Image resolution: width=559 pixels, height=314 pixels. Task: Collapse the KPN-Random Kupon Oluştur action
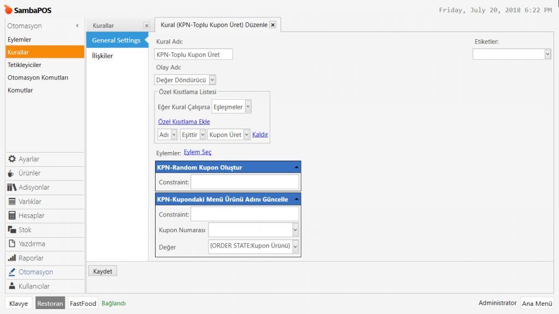(x=296, y=167)
